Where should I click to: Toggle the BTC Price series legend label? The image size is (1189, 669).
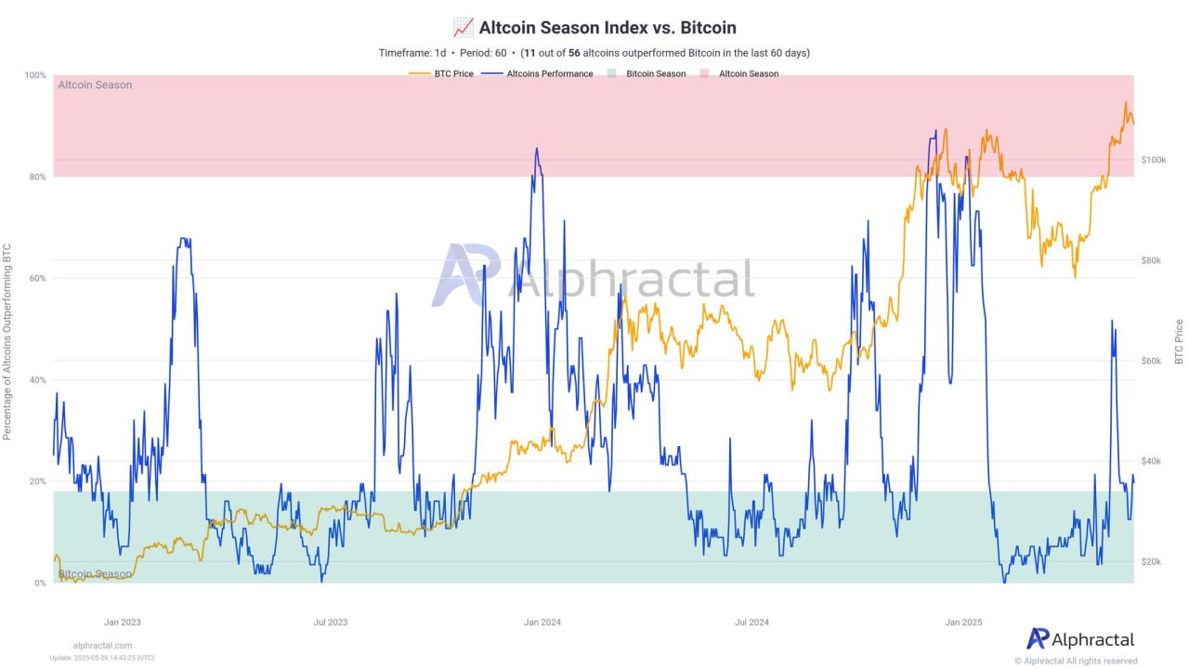[x=454, y=74]
